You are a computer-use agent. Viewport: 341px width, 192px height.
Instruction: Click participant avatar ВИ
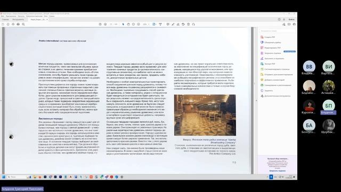(x=329, y=67)
